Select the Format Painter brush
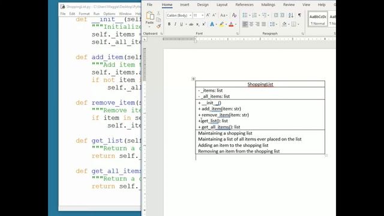This screenshot has width=384, height=216. pos(158,26)
